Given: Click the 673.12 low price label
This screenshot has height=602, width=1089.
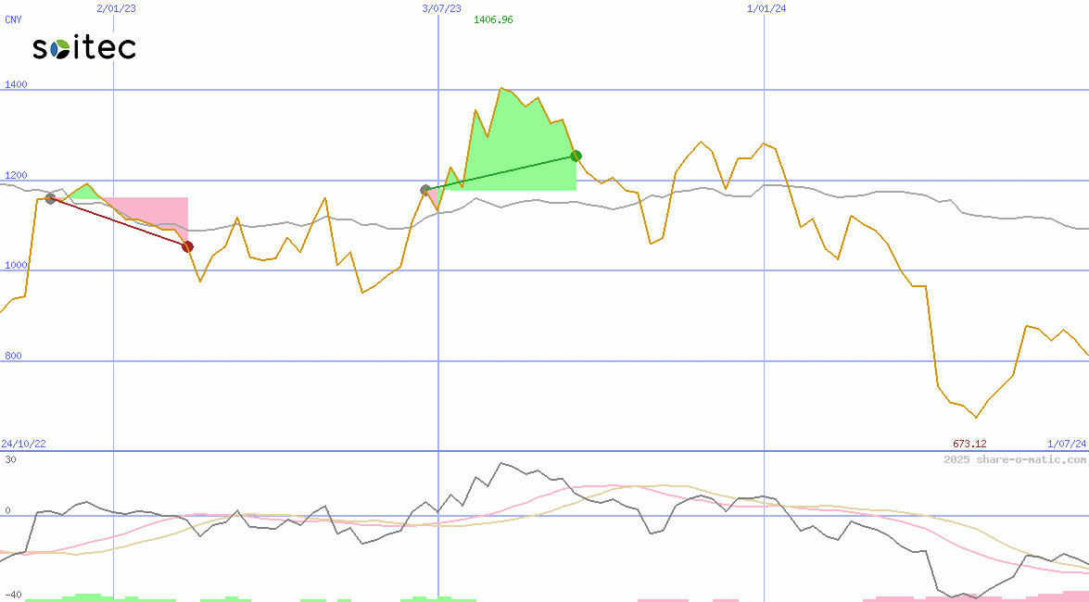Looking at the screenshot, I should 969,444.
